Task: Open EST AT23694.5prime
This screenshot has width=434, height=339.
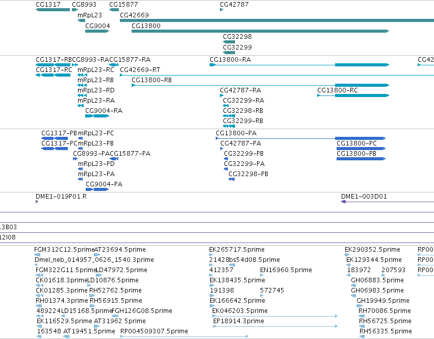Action: [x=120, y=250]
